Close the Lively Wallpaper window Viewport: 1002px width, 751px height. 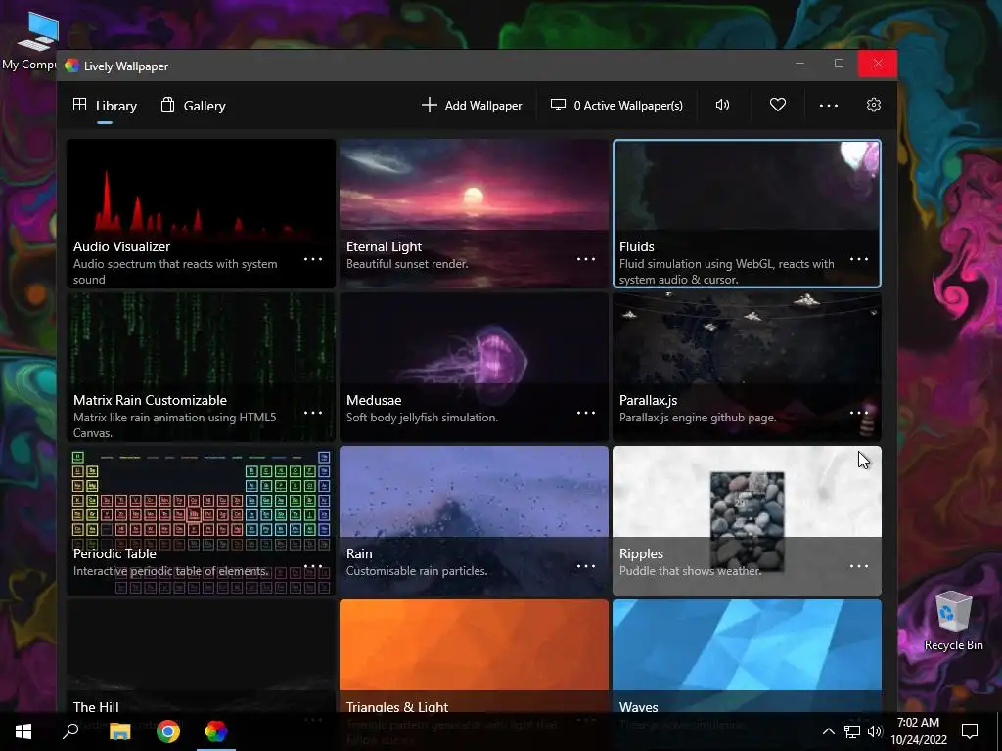coord(878,64)
